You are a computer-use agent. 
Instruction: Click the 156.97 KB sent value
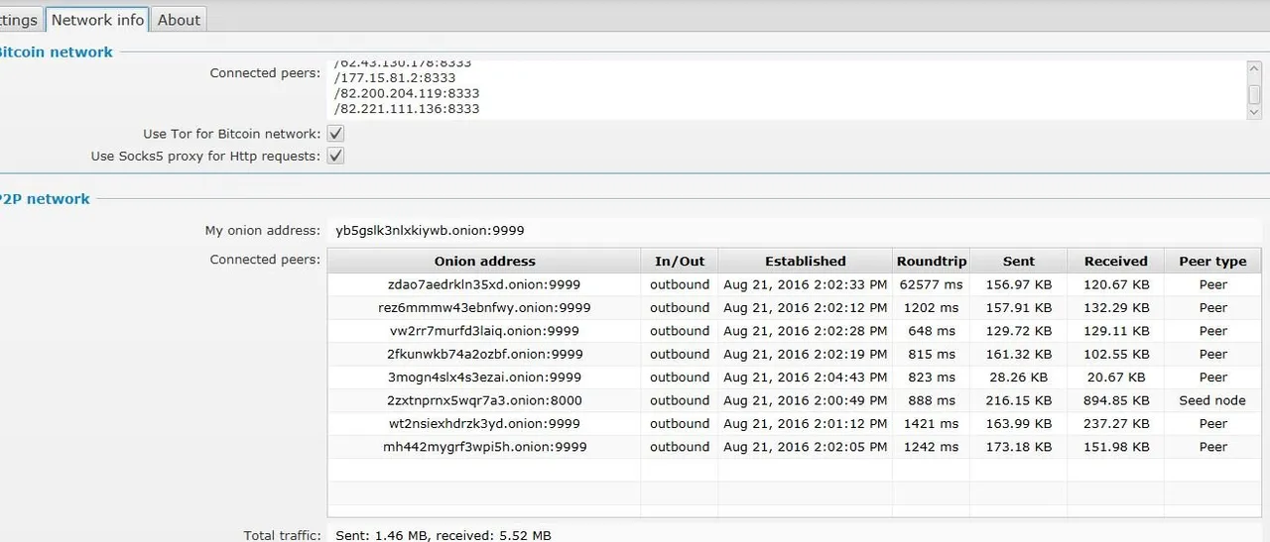click(1018, 284)
